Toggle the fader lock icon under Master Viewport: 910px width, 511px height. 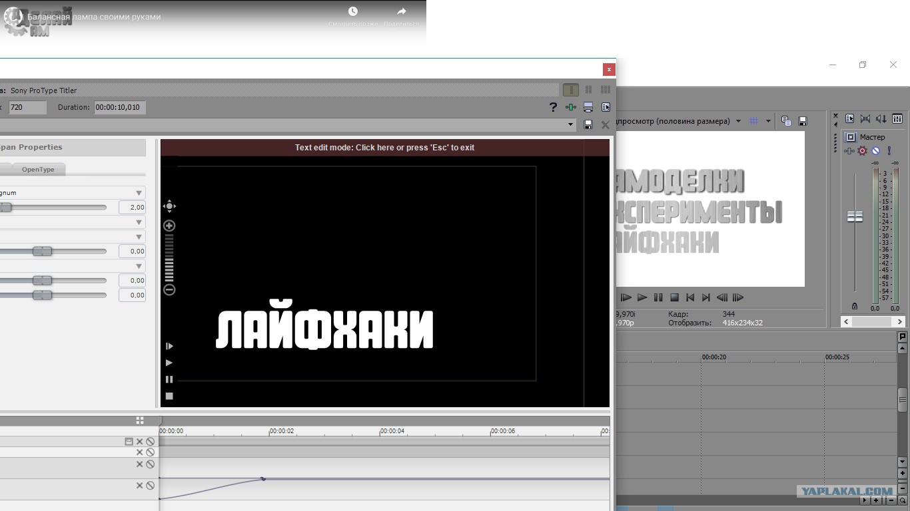[855, 306]
